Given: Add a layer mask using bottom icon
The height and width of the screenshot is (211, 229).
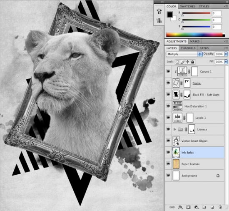Looking at the screenshot, I should click(x=188, y=207).
